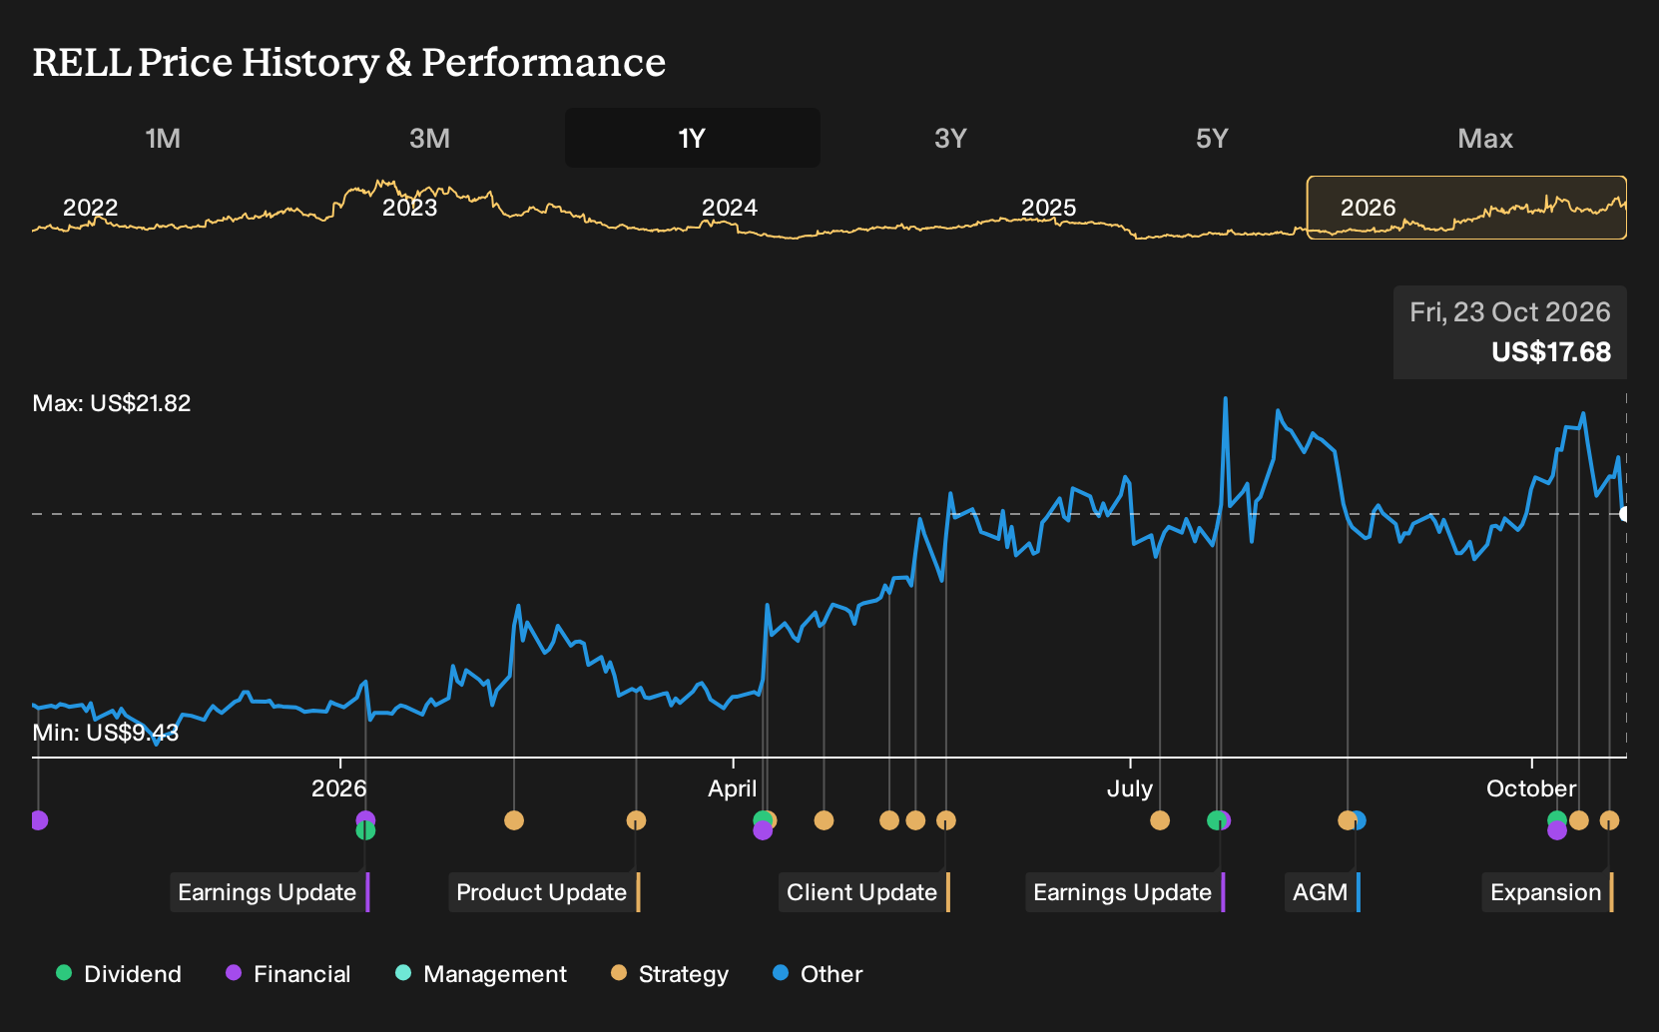Toggle the Financial legend filter
This screenshot has width=1659, height=1032.
tap(288, 974)
